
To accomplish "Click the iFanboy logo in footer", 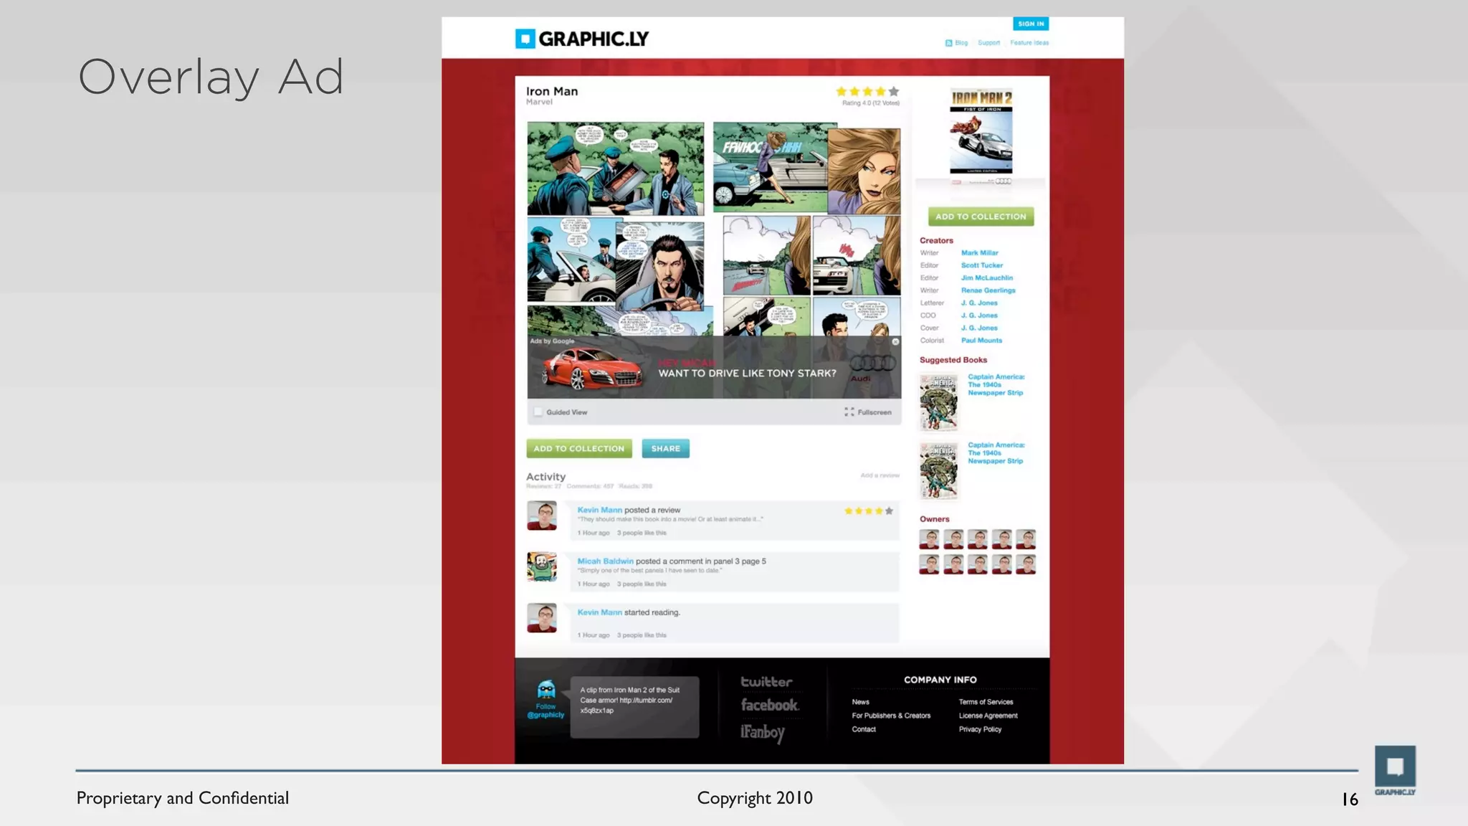I will coord(763,733).
